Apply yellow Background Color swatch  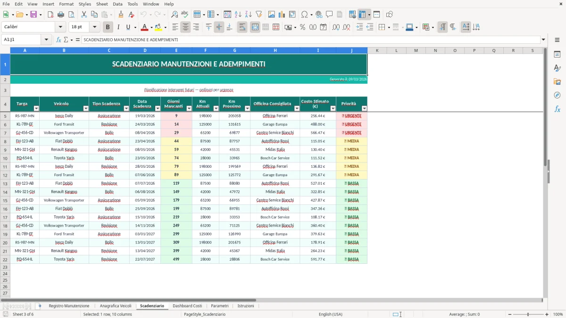(158, 27)
